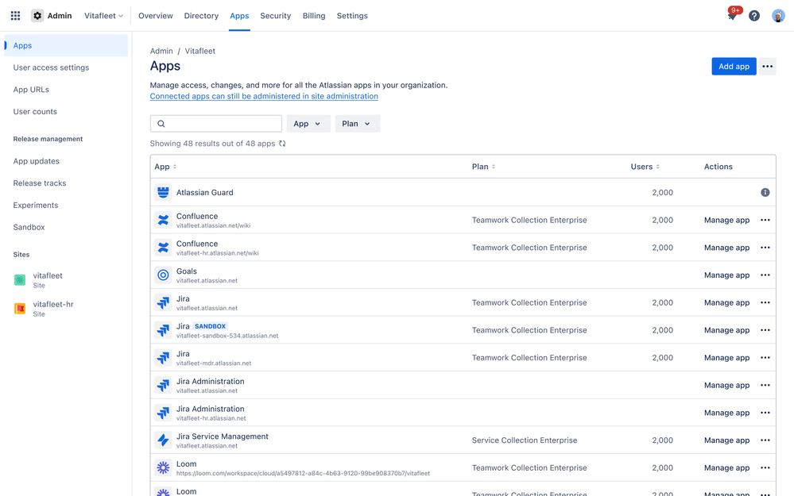Click the Confluence icon for vitafleet-hr wiki
This screenshot has width=794, height=496.
point(163,248)
